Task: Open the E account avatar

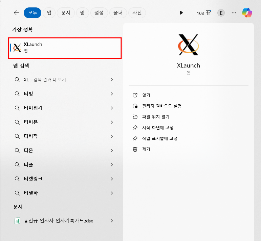Action: pos(221,13)
